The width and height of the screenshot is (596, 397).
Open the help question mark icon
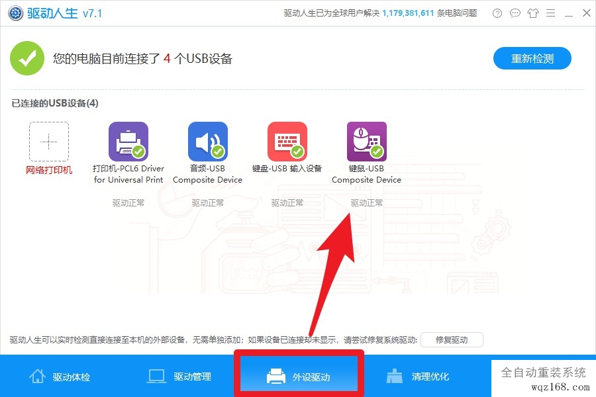tap(497, 13)
